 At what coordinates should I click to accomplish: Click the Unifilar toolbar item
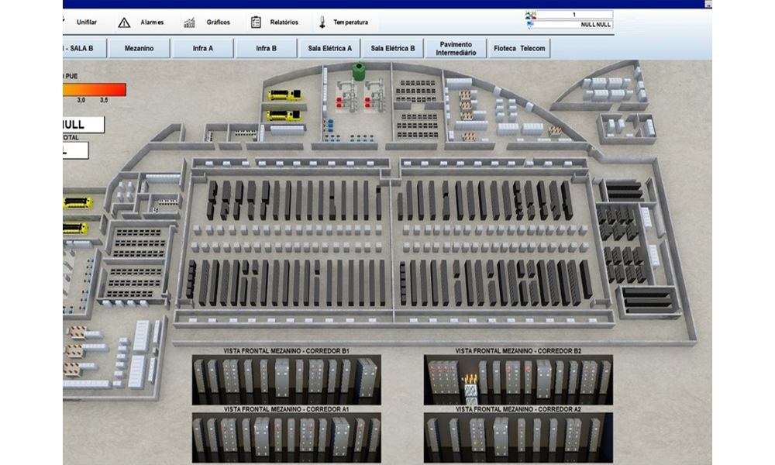coord(87,22)
